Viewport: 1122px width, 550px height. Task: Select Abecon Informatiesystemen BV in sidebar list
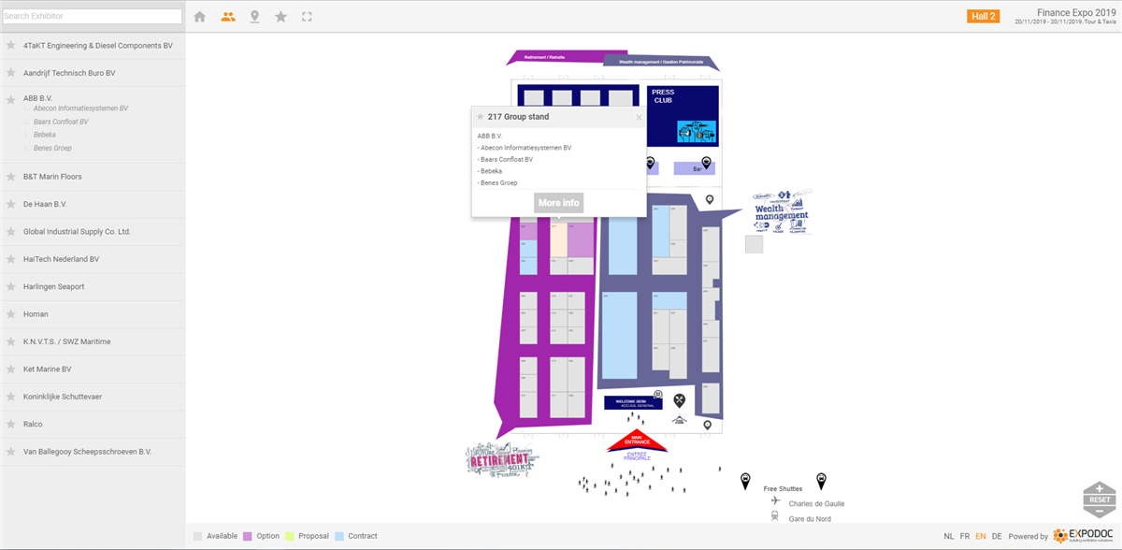coord(80,109)
